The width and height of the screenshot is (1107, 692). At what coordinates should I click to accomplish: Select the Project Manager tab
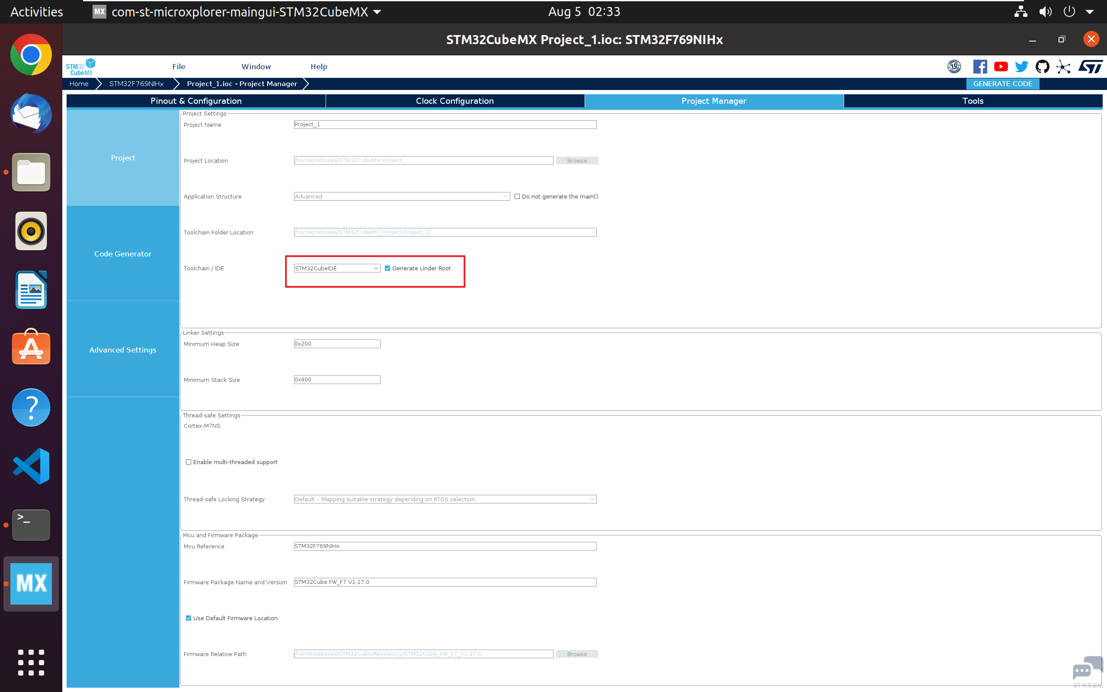714,101
